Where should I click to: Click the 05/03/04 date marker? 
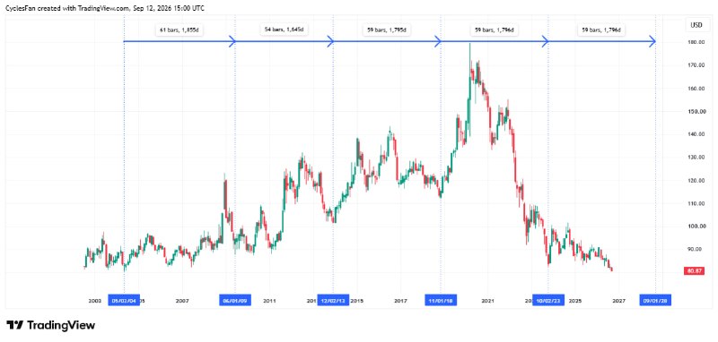[124, 301]
